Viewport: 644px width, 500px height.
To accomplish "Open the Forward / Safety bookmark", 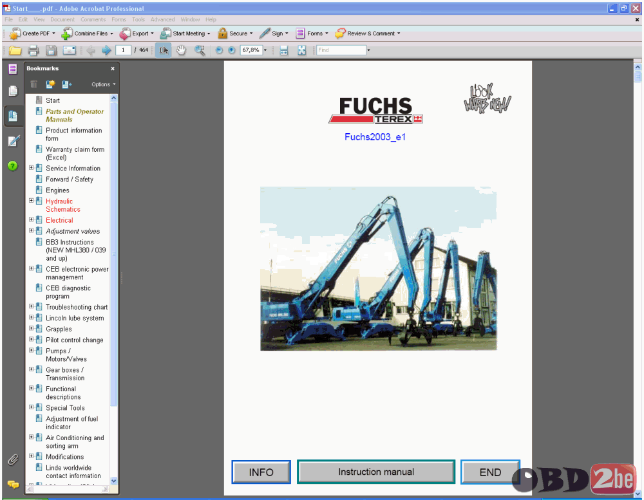I will coord(70,180).
